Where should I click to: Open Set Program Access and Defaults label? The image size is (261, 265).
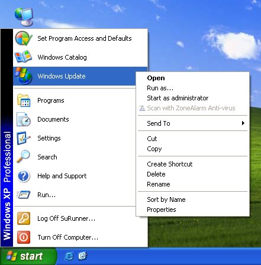tap(85, 38)
